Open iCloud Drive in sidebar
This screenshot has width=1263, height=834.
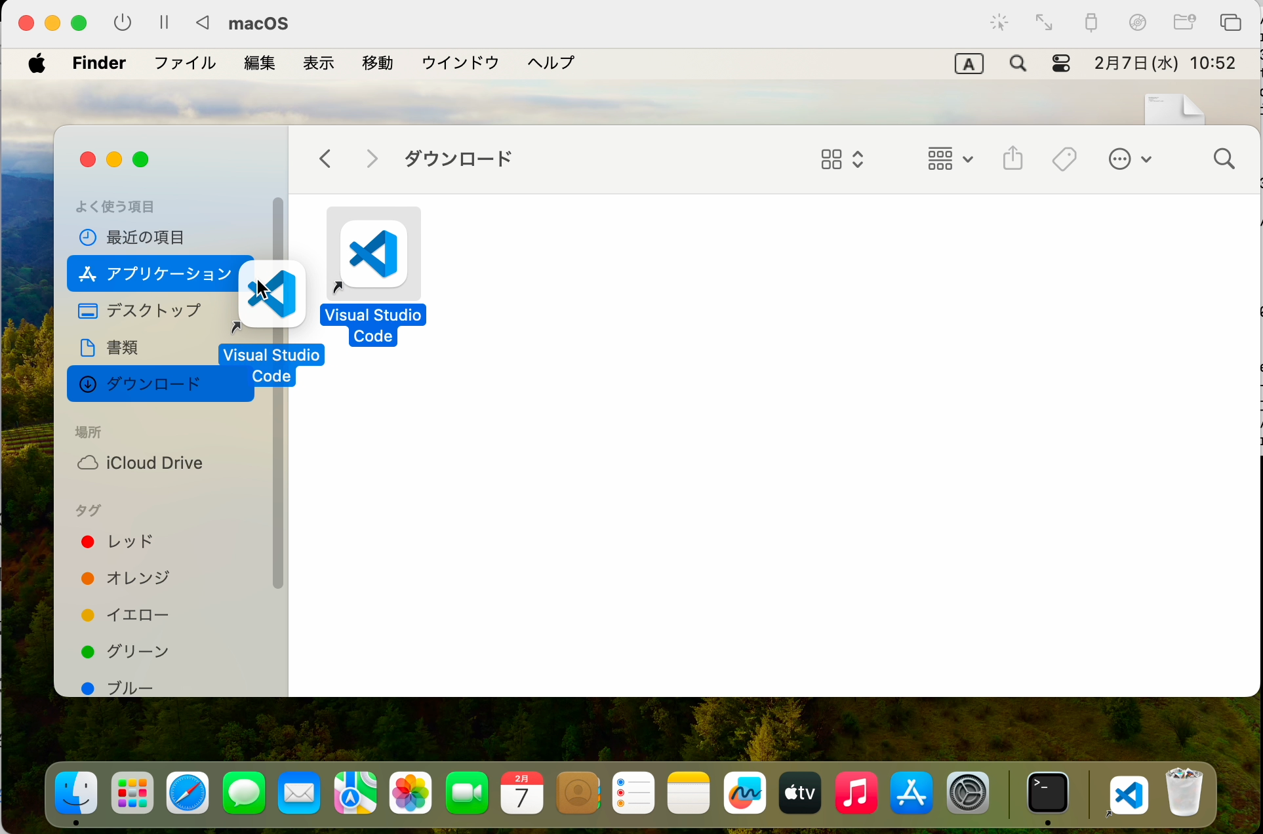154,463
